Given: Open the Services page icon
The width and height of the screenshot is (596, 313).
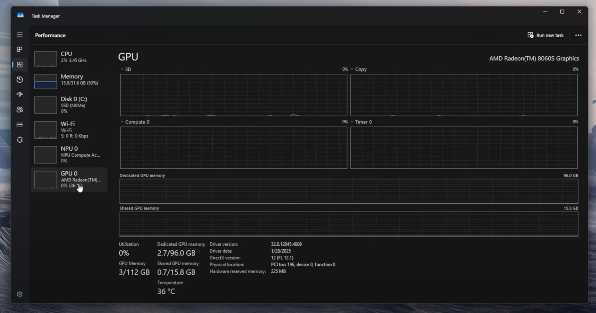Looking at the screenshot, I should [19, 140].
